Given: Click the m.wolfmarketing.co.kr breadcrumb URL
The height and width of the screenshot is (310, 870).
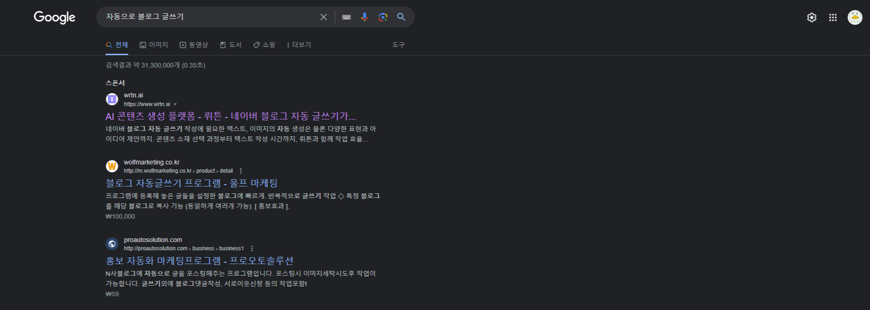Looking at the screenshot, I should point(178,171).
